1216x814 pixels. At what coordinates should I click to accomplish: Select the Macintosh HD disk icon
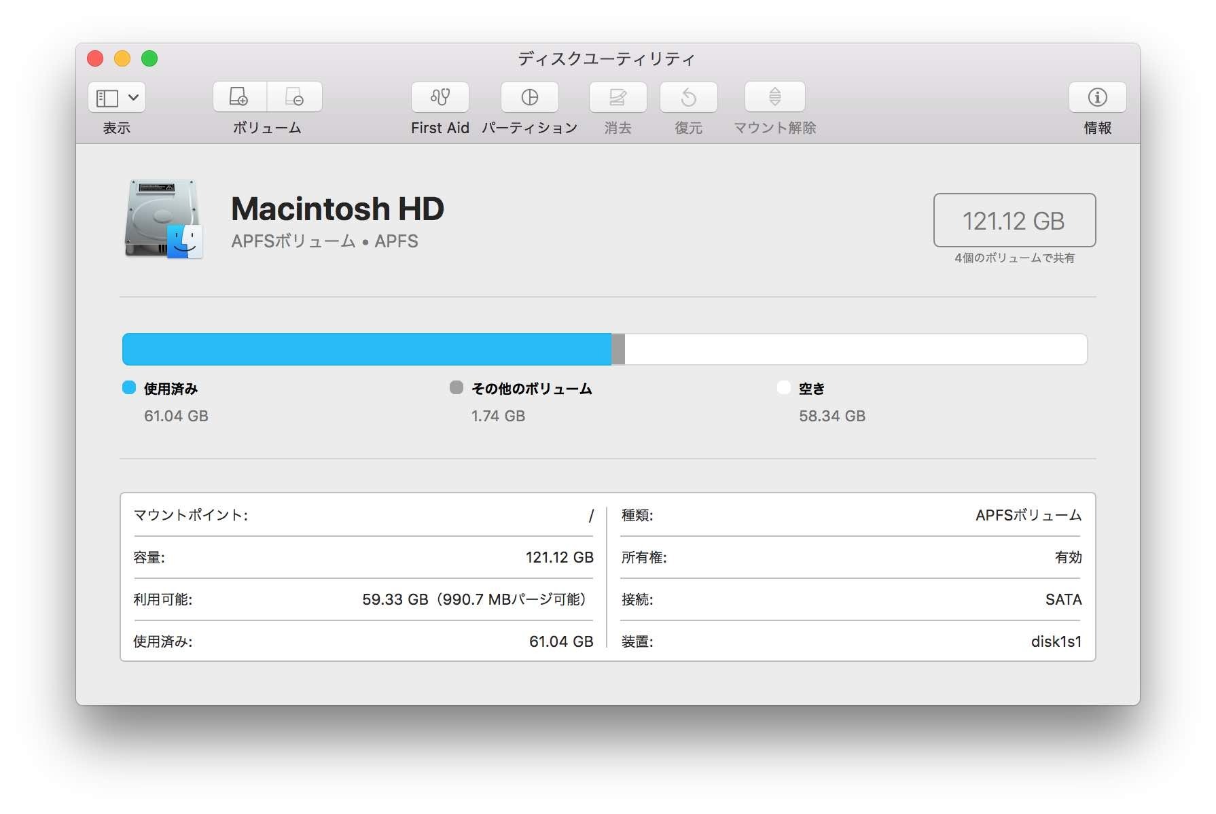pos(164,219)
